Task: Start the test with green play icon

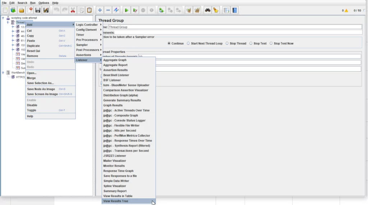Action: [x=126, y=10]
